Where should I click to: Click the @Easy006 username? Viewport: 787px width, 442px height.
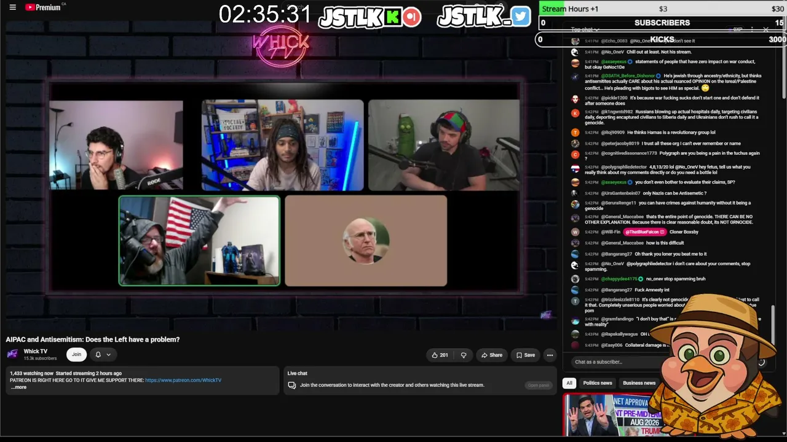click(612, 345)
